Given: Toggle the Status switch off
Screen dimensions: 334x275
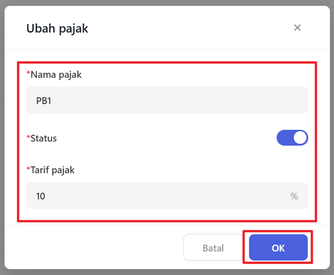Looking at the screenshot, I should (x=292, y=138).
